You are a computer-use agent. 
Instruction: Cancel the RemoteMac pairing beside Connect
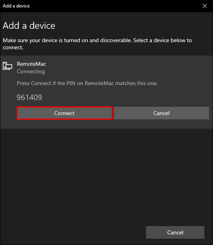pos(161,113)
